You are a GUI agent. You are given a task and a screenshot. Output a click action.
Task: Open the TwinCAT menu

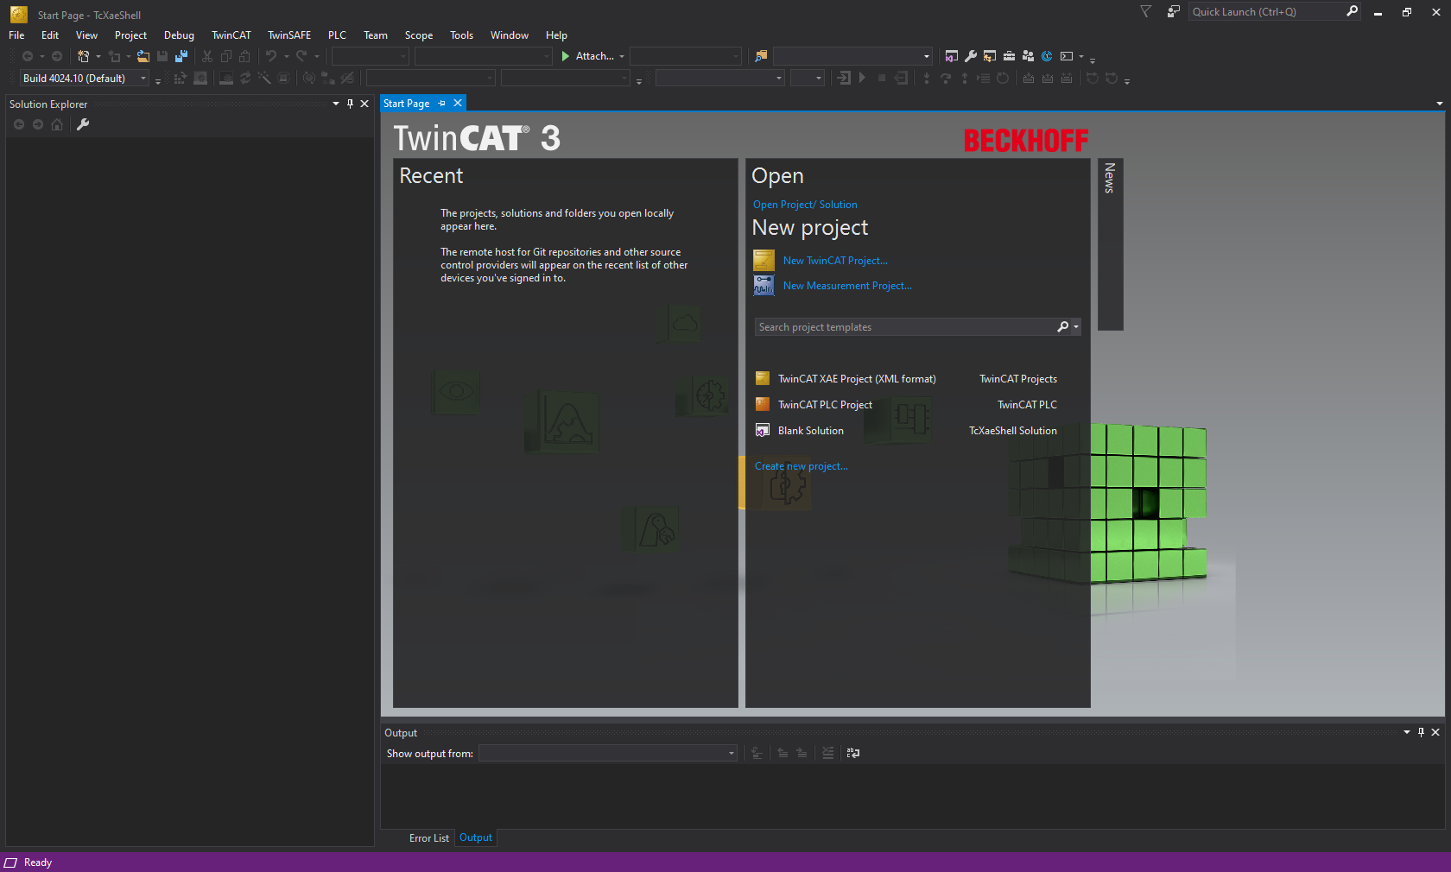[231, 35]
